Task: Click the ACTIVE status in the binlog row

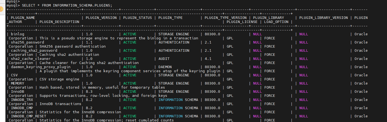Action: coord(130,34)
